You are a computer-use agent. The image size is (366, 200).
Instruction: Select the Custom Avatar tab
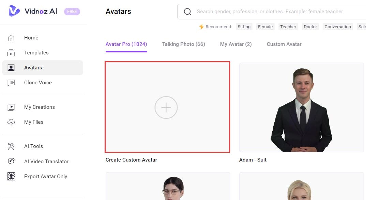pyautogui.click(x=284, y=44)
